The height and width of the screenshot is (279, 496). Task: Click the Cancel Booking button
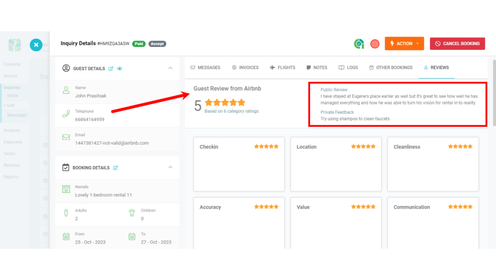457,44
